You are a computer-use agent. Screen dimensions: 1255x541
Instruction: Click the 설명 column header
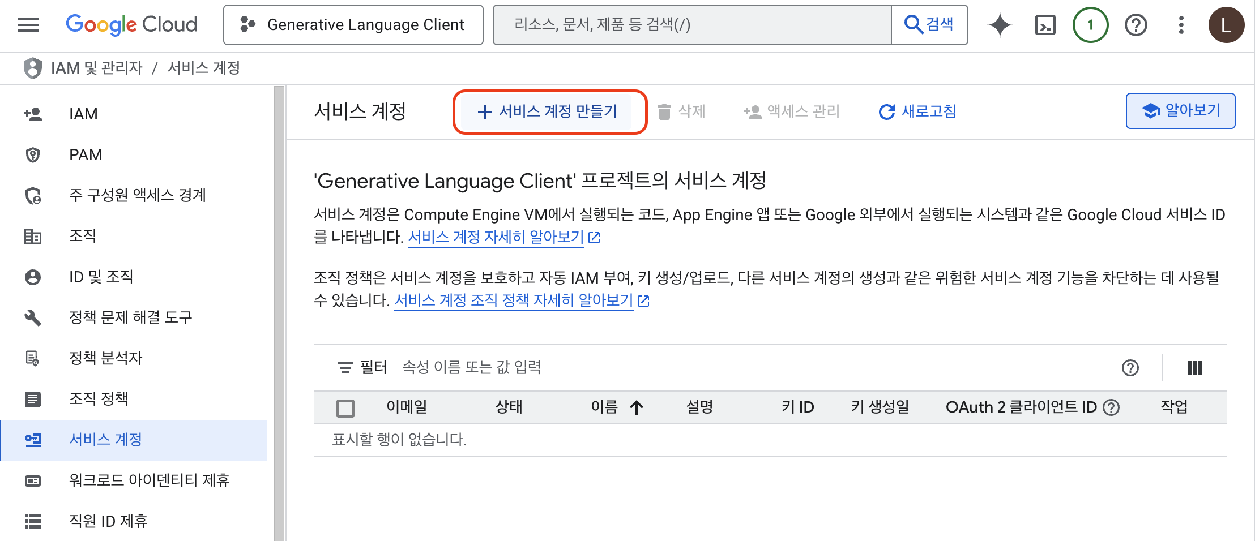click(x=699, y=407)
